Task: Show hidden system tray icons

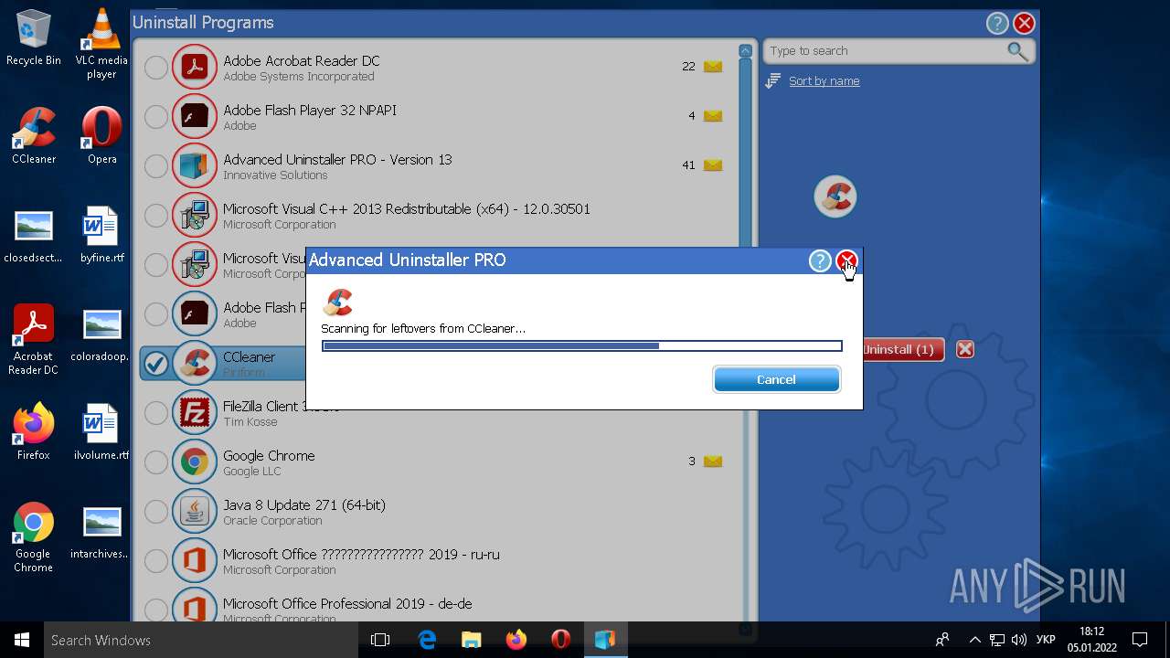Action: (x=974, y=640)
